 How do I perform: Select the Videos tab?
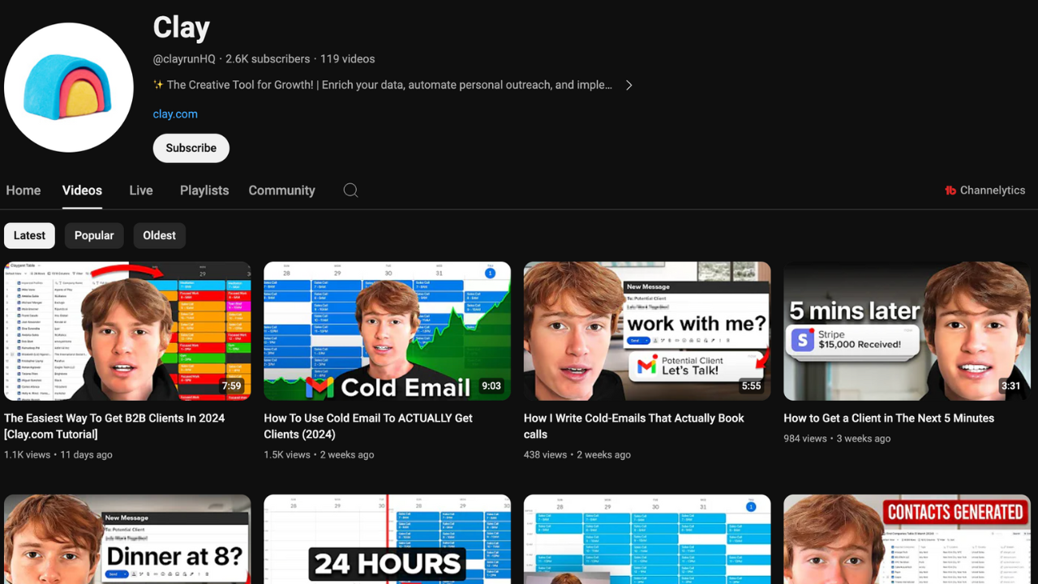pyautogui.click(x=82, y=190)
